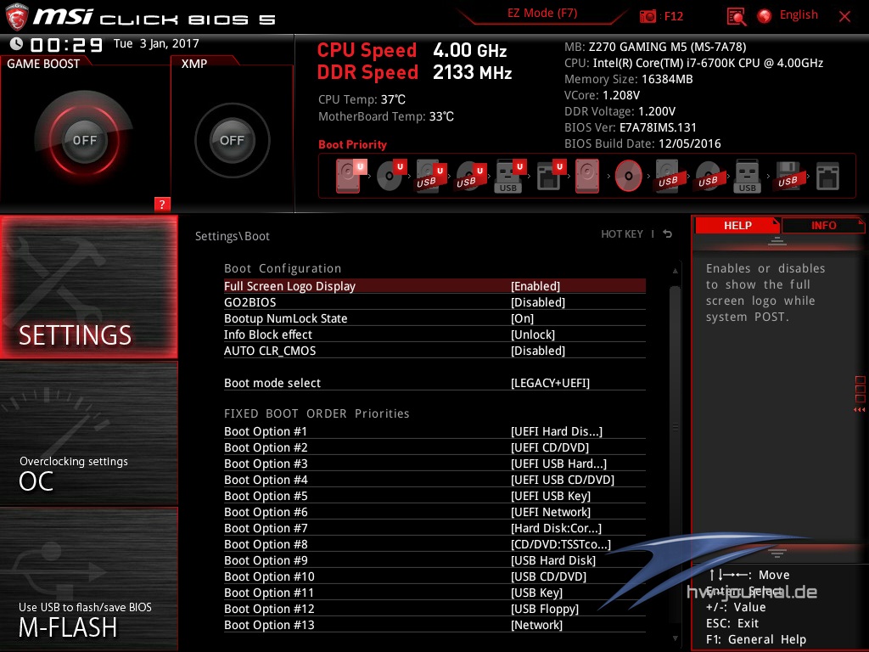Open the red question mark help icon
The image size is (869, 652).
click(x=162, y=204)
